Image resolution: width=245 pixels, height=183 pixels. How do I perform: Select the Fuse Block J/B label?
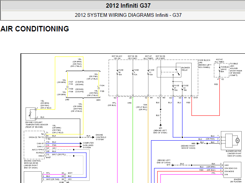[205, 64]
